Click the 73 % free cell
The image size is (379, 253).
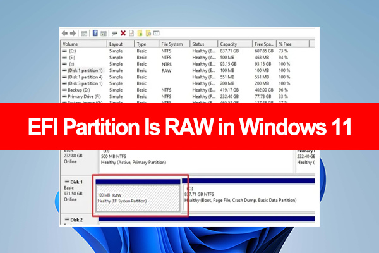(x=283, y=51)
